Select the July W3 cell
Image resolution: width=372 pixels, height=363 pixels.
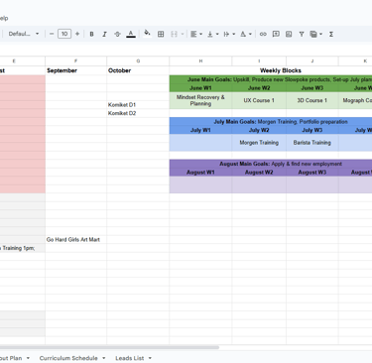pos(312,130)
